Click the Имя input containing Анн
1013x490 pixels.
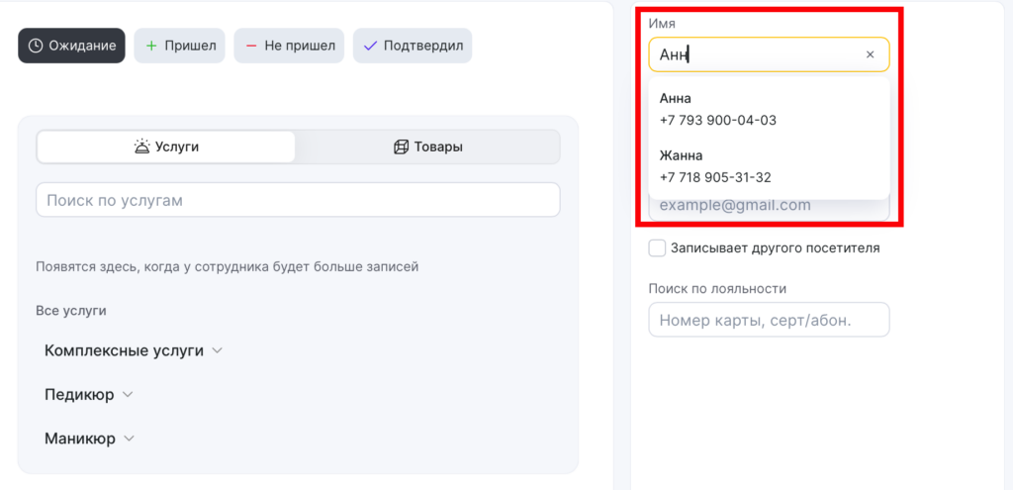(x=752, y=54)
